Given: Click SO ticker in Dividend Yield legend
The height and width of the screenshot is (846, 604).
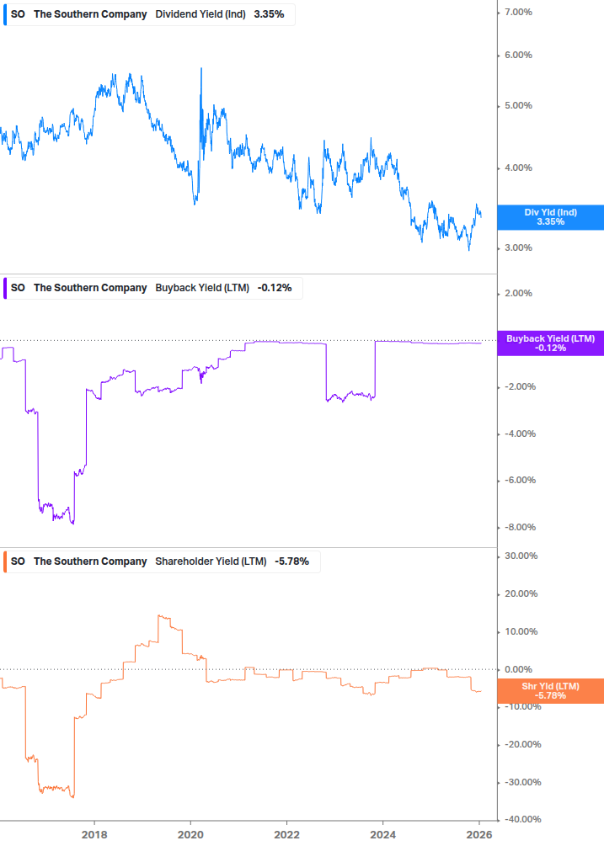Looking at the screenshot, I should 17,14.
